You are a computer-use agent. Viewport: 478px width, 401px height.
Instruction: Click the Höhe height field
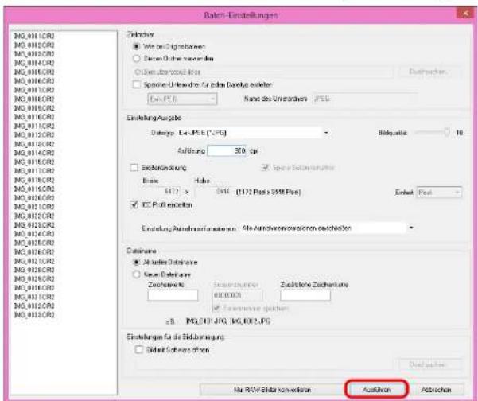click(213, 192)
